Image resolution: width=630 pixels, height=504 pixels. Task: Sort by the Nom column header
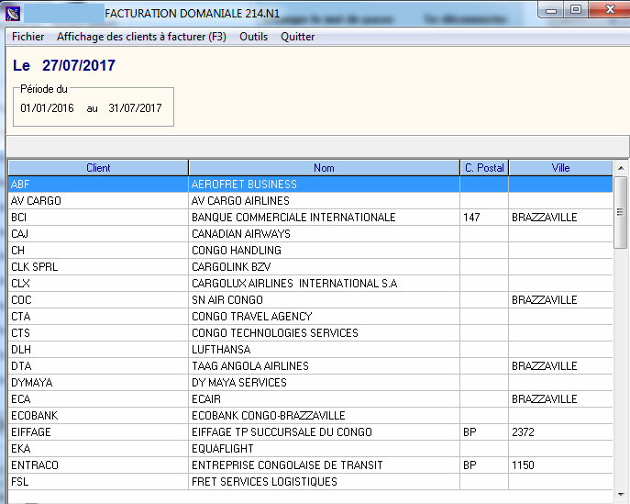click(324, 168)
